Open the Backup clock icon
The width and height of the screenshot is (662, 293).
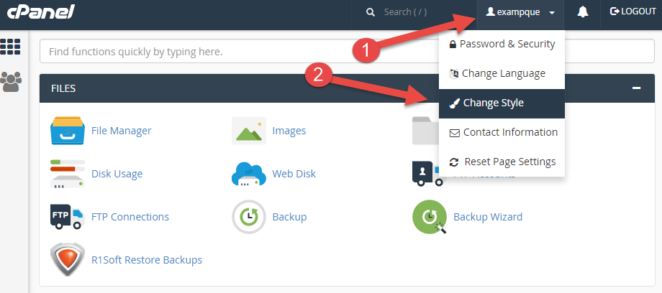[x=249, y=217]
